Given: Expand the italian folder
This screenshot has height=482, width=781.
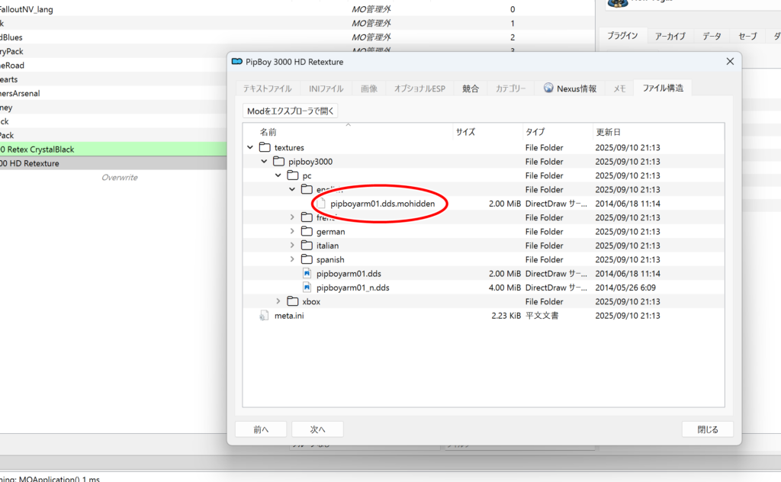Looking at the screenshot, I should [293, 246].
